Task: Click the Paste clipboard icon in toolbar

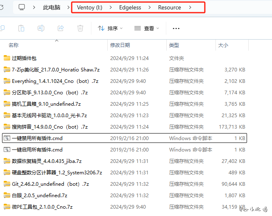Action: pyautogui.click(x=21, y=28)
